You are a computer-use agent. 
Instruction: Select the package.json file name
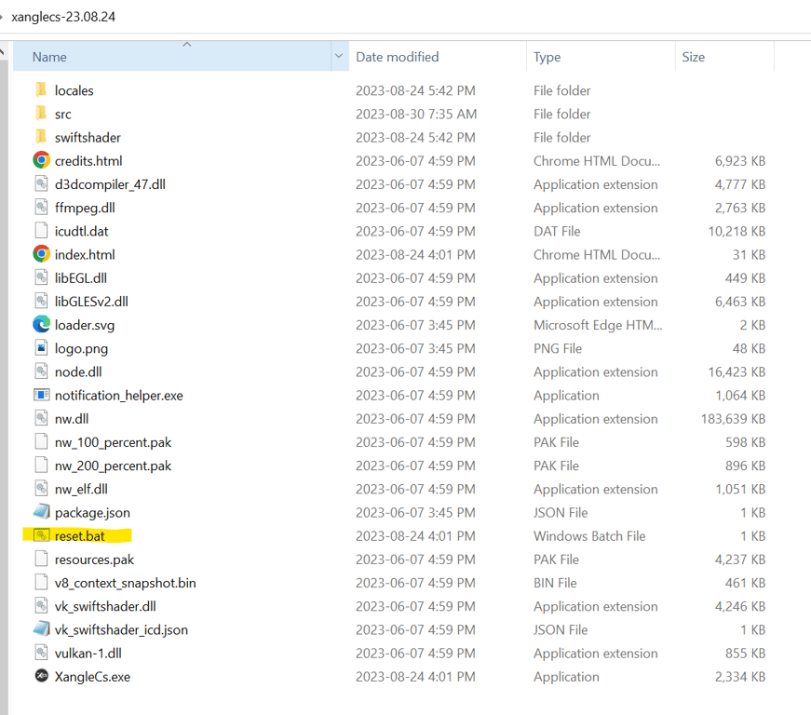click(92, 513)
